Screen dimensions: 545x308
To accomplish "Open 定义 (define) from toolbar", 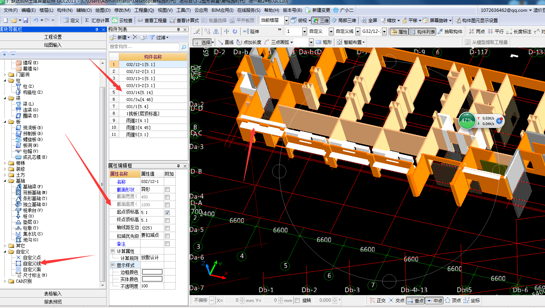I will pos(71,20).
